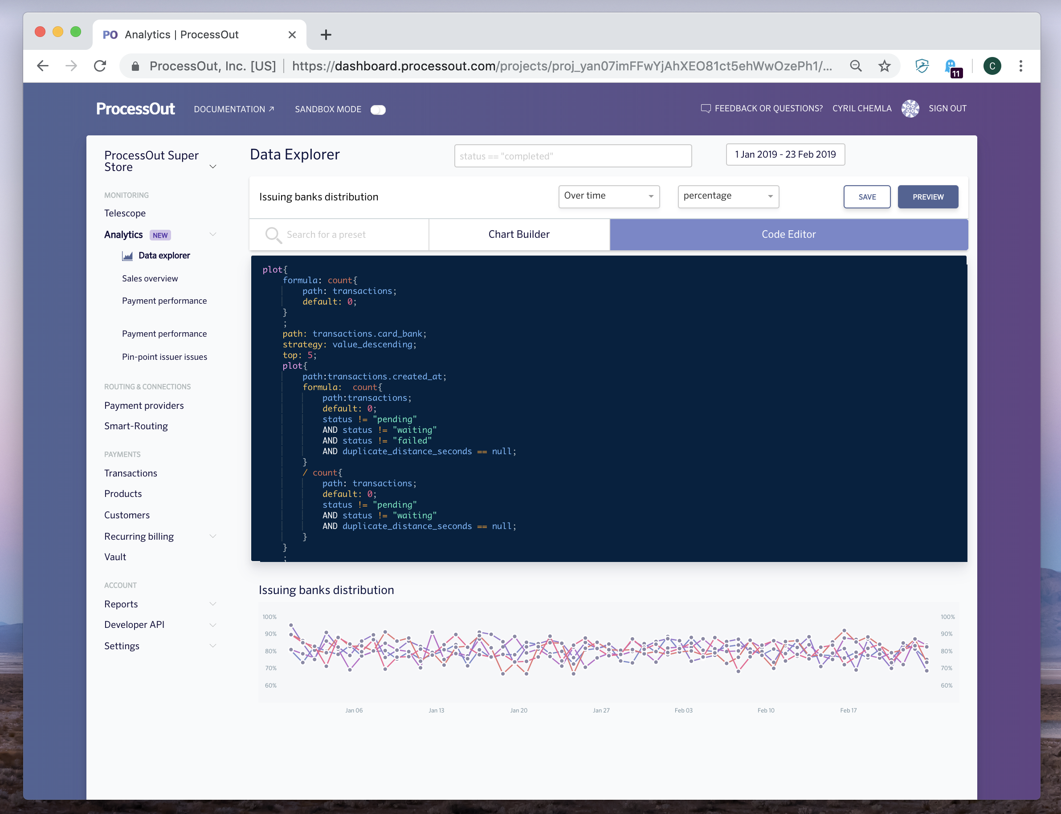
Task: Click the browser zoom magnifier icon
Action: 856,66
